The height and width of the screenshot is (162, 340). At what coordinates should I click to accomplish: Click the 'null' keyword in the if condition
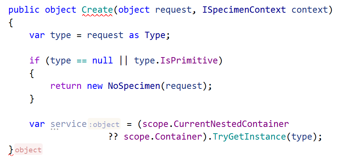103,60
